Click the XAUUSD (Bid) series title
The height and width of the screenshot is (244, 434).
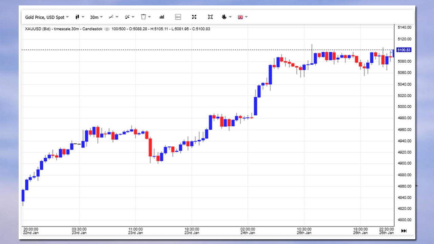pyautogui.click(x=38, y=29)
